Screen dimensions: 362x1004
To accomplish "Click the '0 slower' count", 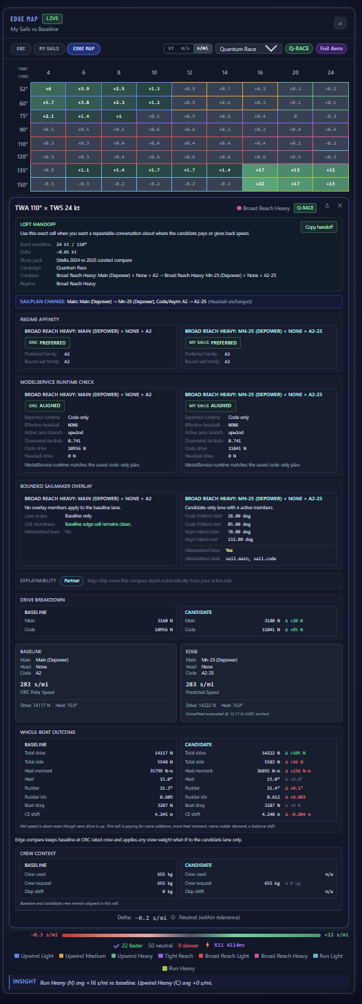I will [x=189, y=945].
